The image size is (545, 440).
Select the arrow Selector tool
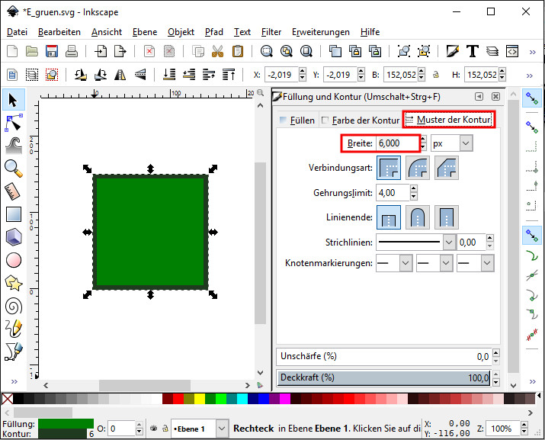(13, 100)
